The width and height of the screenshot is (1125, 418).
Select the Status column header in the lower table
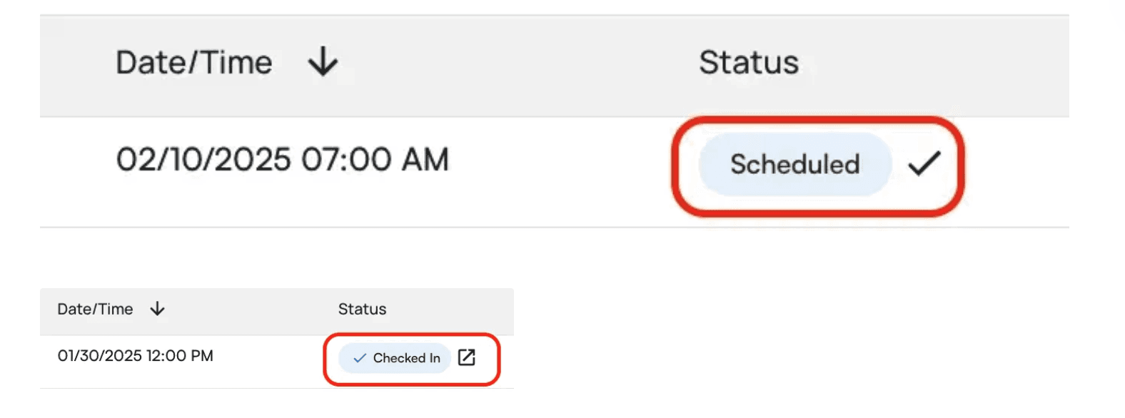[362, 310]
